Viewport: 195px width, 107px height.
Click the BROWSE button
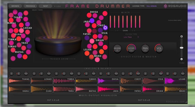15,6
